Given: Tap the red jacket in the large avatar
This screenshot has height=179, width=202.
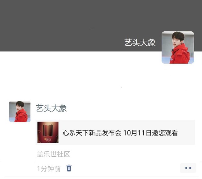Looking at the screenshot, I should tap(180, 55).
